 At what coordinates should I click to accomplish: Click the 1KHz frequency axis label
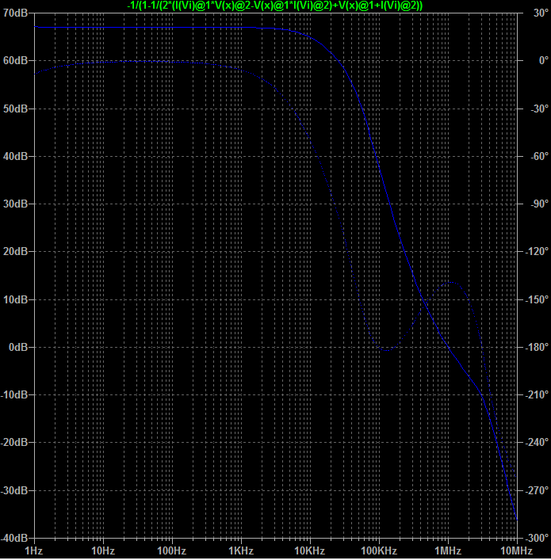pos(241,550)
